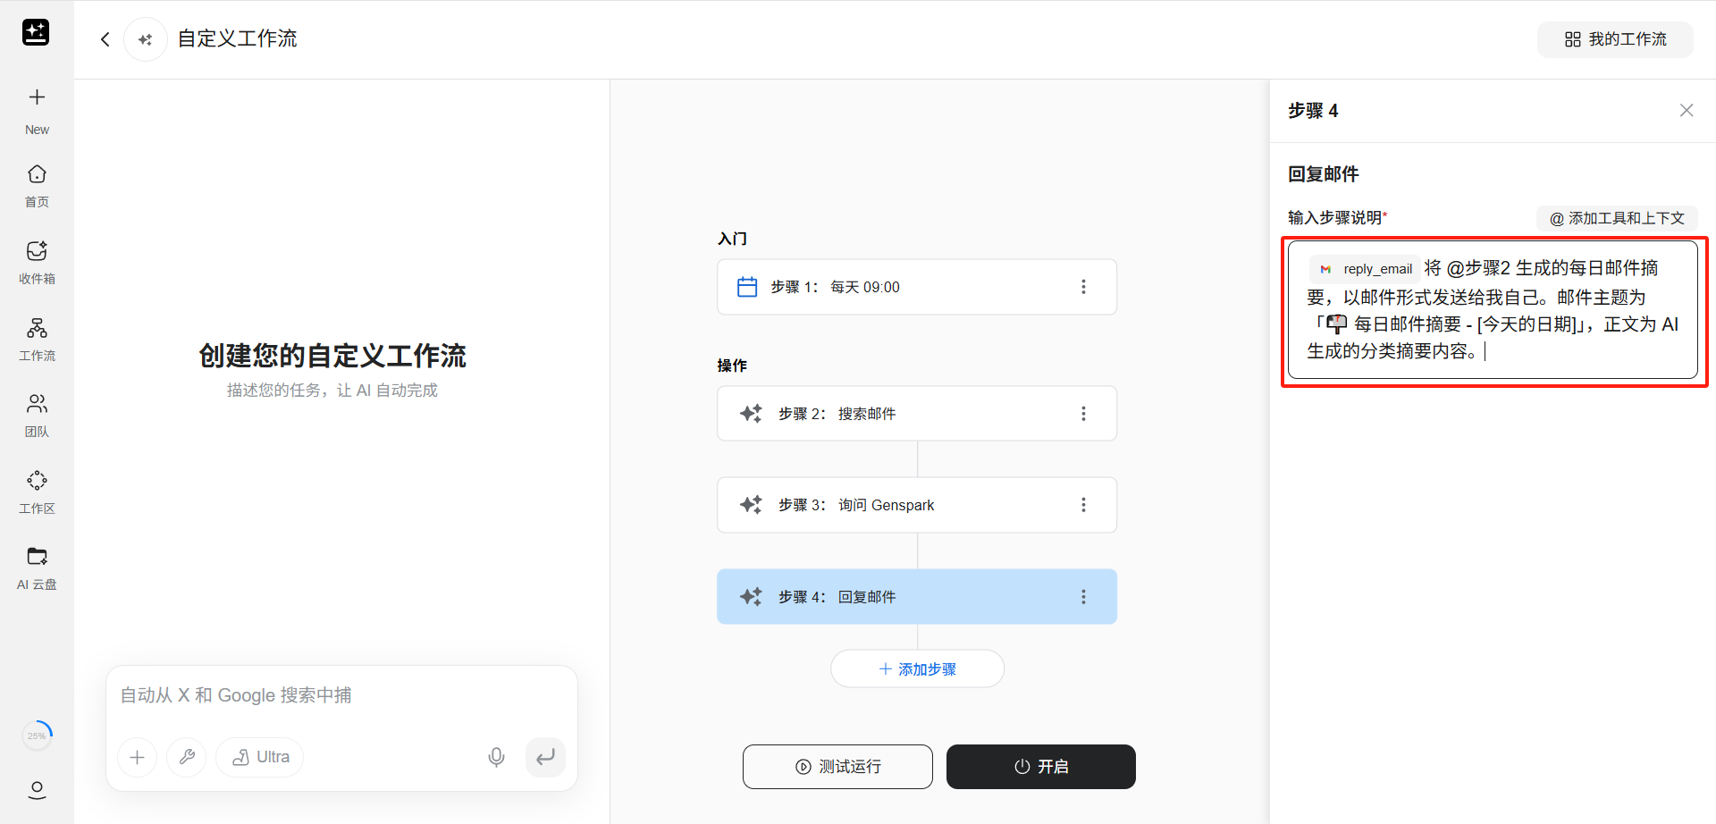Expand options menu for 步骤 4 回复邮件
Image resolution: width=1716 pixels, height=824 pixels.
click(x=1083, y=597)
